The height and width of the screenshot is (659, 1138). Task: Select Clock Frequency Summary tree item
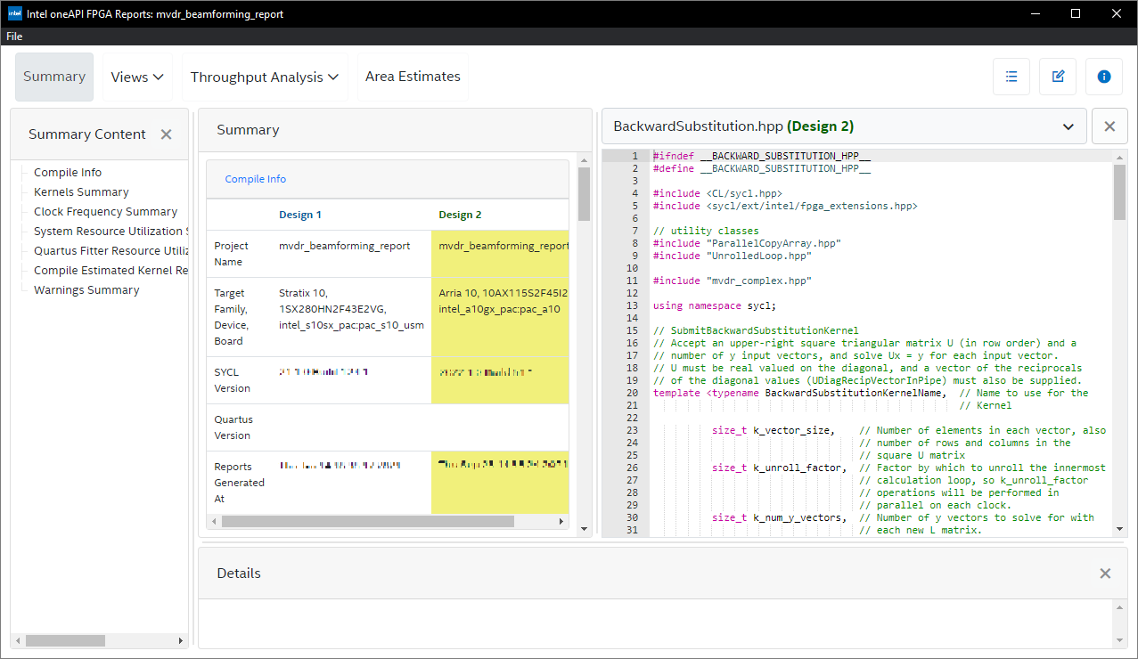pyautogui.click(x=105, y=212)
